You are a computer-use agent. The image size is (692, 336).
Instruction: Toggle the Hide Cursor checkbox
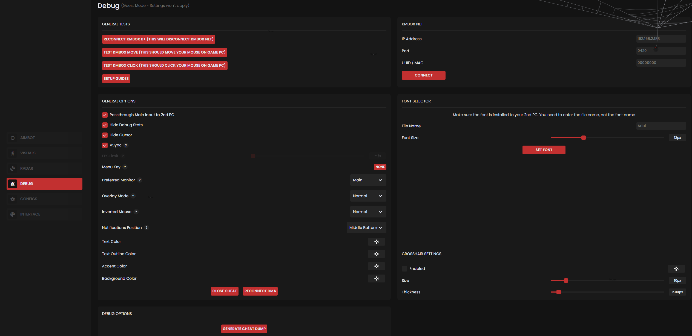[x=105, y=135]
